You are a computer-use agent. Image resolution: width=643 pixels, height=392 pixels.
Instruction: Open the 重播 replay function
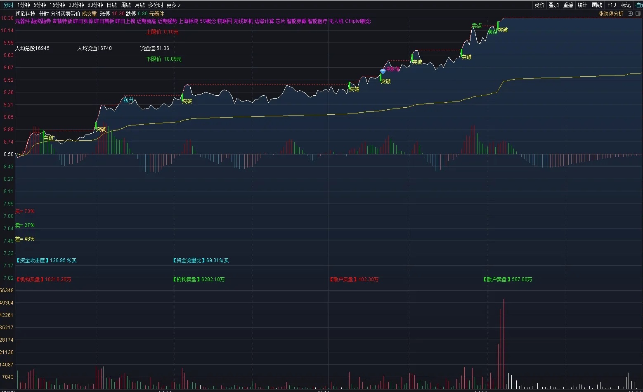tap(568, 5)
